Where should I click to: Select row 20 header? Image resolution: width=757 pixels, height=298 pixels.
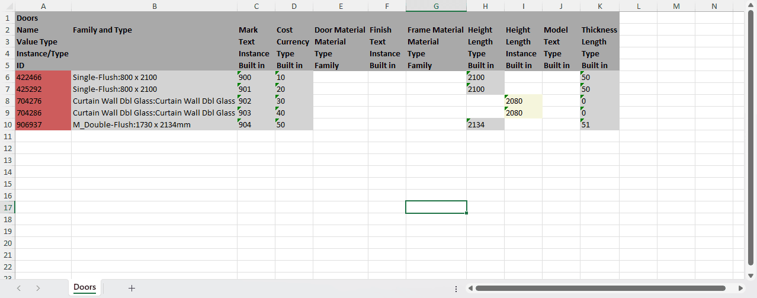(x=7, y=243)
